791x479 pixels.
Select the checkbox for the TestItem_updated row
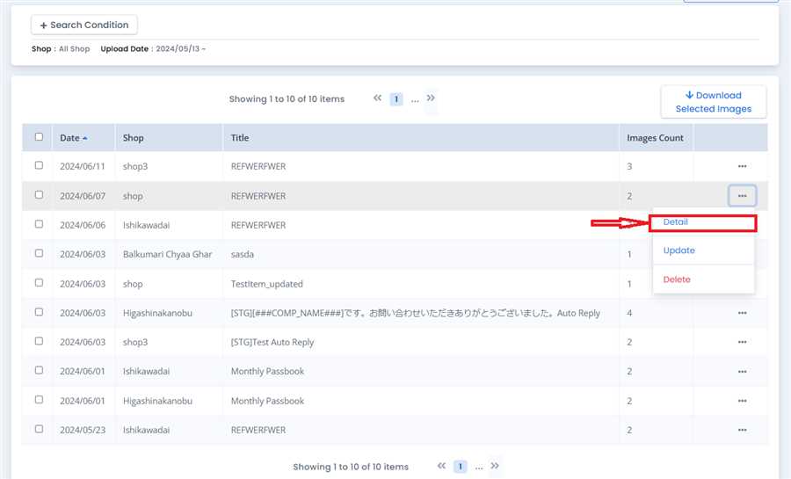coord(39,283)
